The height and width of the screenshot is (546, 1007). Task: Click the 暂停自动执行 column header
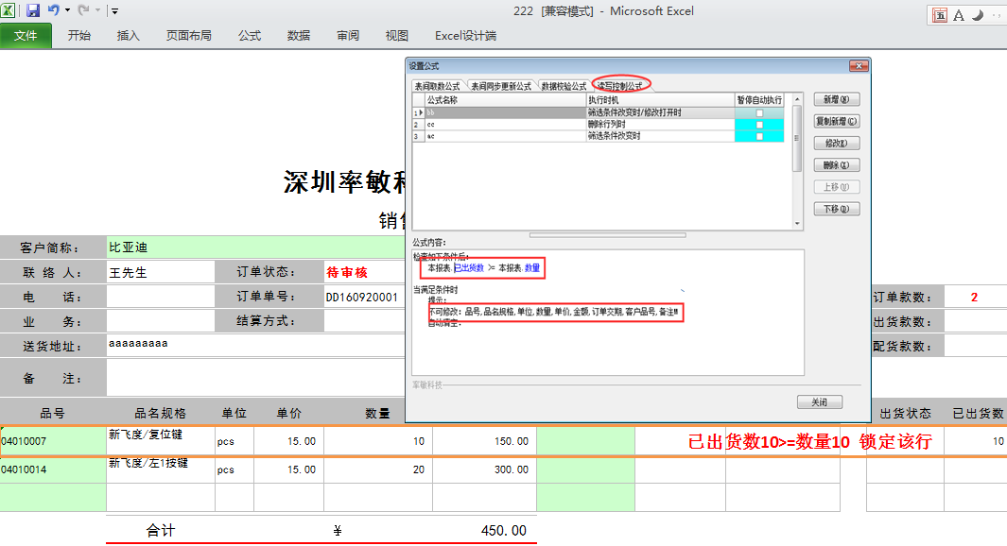click(759, 100)
